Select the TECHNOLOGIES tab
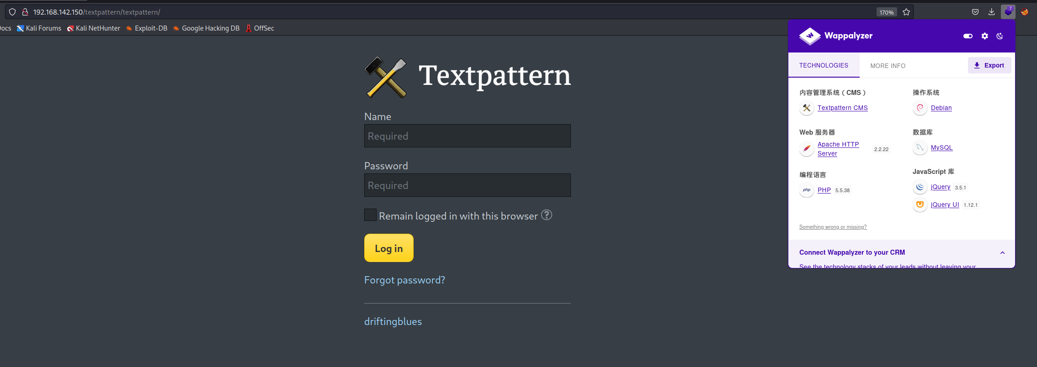The height and width of the screenshot is (367, 1037). pos(824,65)
